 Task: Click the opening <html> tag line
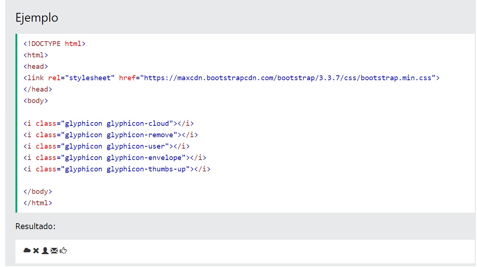click(x=36, y=55)
